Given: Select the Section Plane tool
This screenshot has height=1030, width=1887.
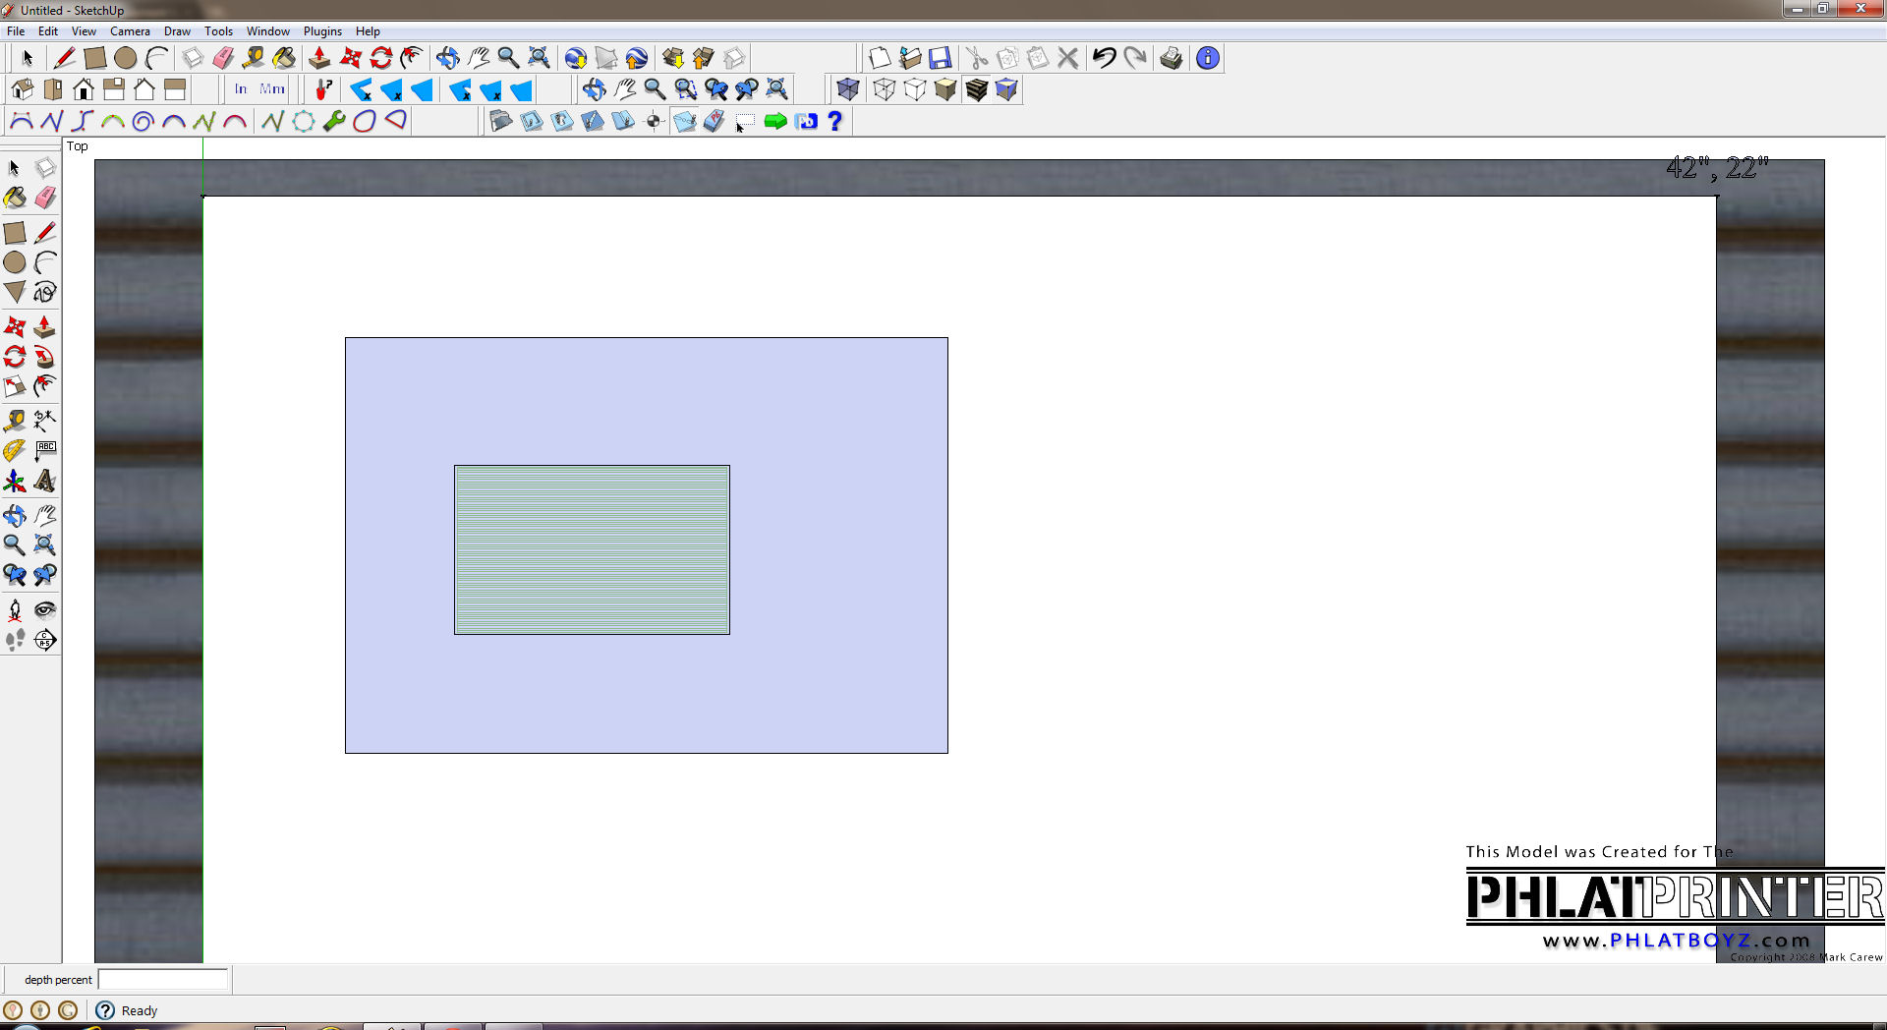Looking at the screenshot, I should coord(44,641).
